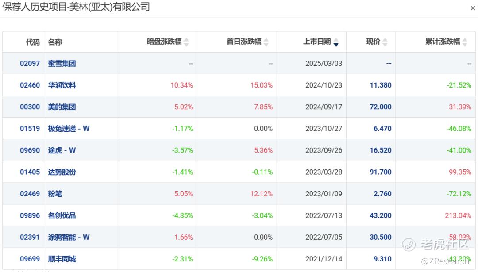Select cumulative change -72.12%

[x=459, y=194]
